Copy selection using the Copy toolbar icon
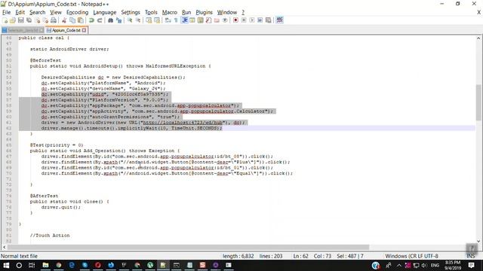 pyautogui.click(x=72, y=20)
